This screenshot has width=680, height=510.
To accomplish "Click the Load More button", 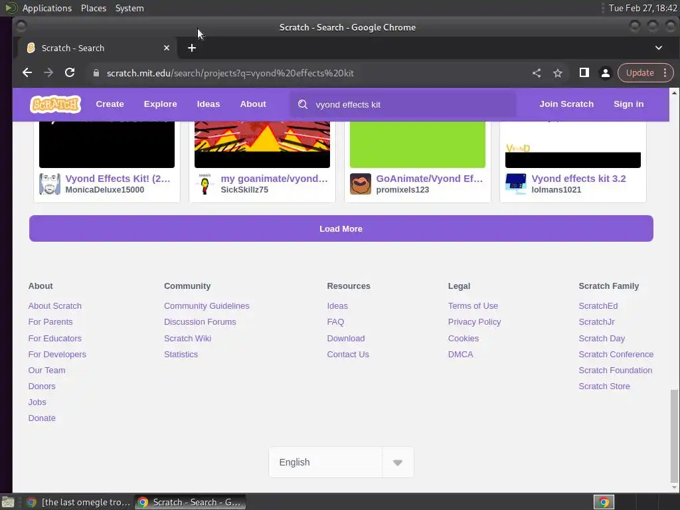I will pyautogui.click(x=341, y=228).
